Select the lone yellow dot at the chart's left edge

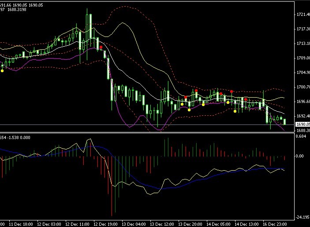click(x=2, y=71)
